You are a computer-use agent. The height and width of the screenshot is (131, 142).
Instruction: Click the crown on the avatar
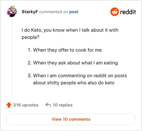[x=13, y=7]
